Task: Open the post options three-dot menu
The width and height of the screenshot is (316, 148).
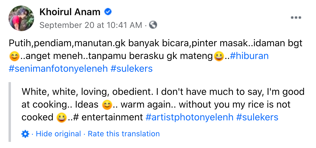Action: [296, 18]
